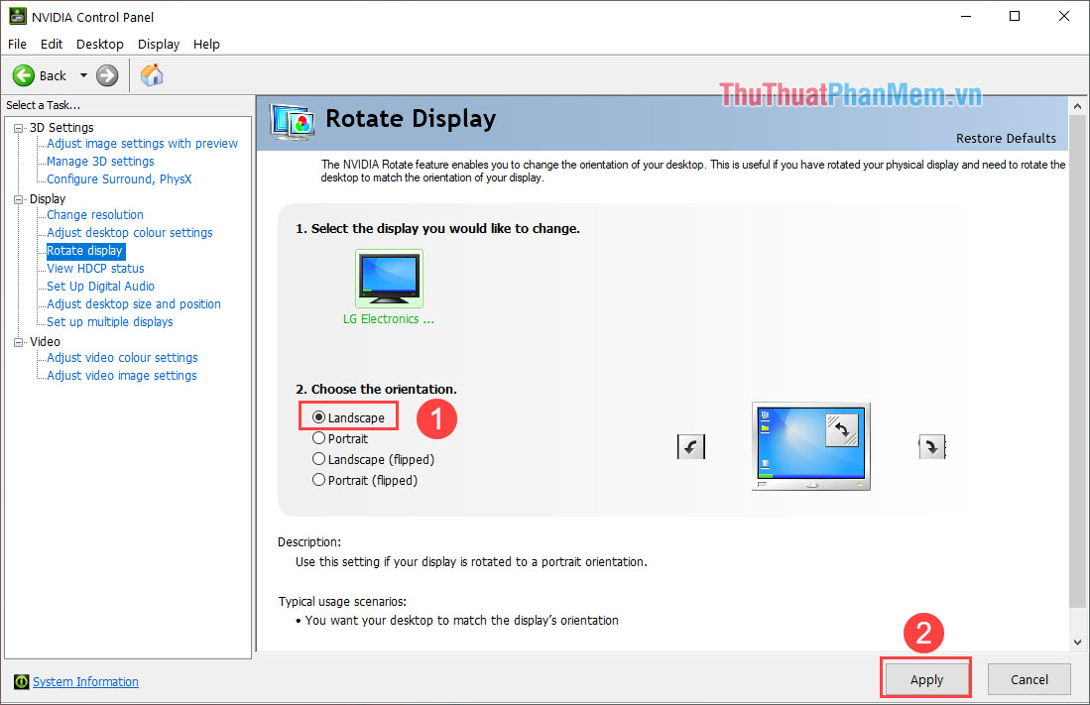Screen dimensions: 1090x705
Task: Click the System Information icon
Action: [21, 682]
